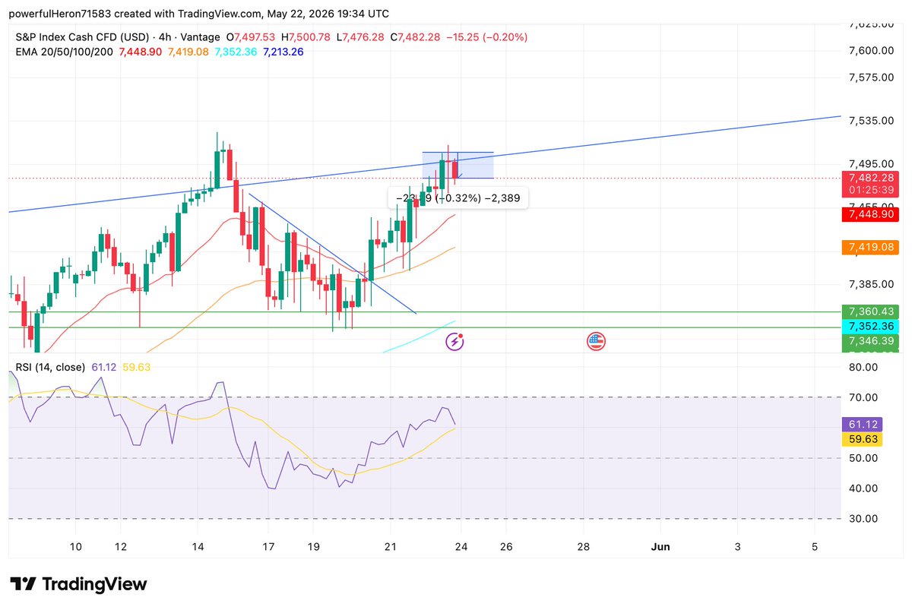This screenshot has height=610, width=912.
Task: Click the purple lightning event icon
Action: tap(454, 342)
